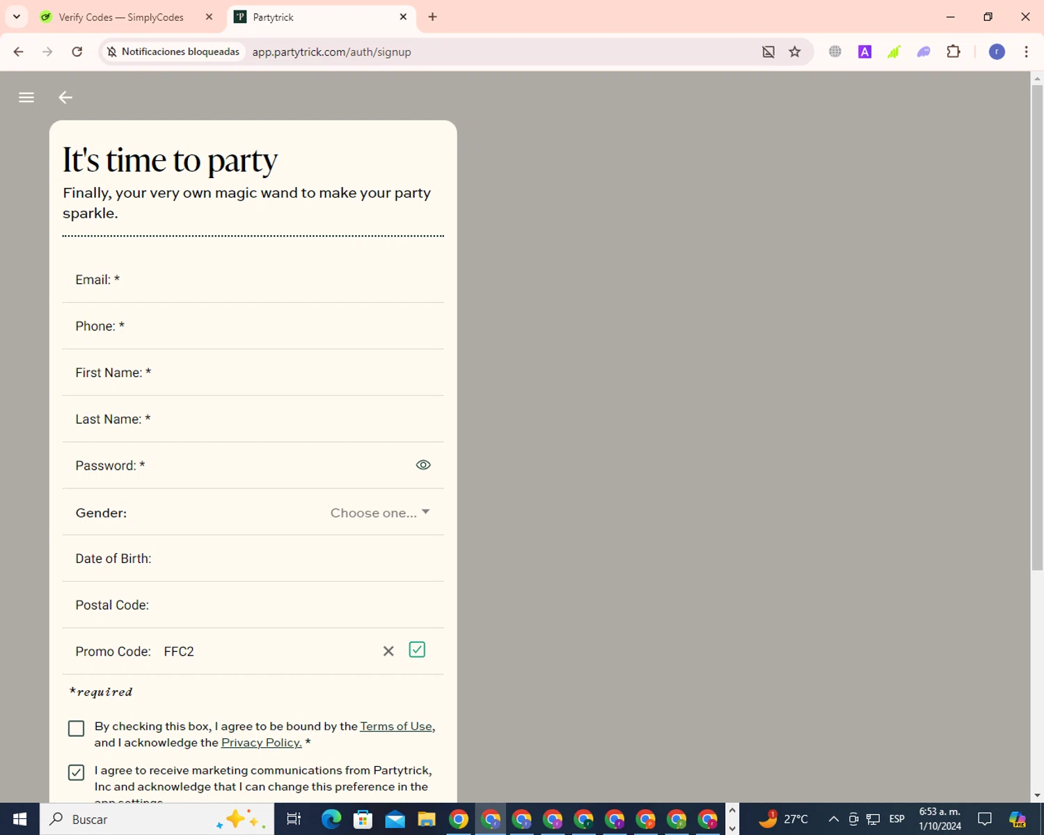
Task: Click the Postal Code field
Action: [253, 605]
